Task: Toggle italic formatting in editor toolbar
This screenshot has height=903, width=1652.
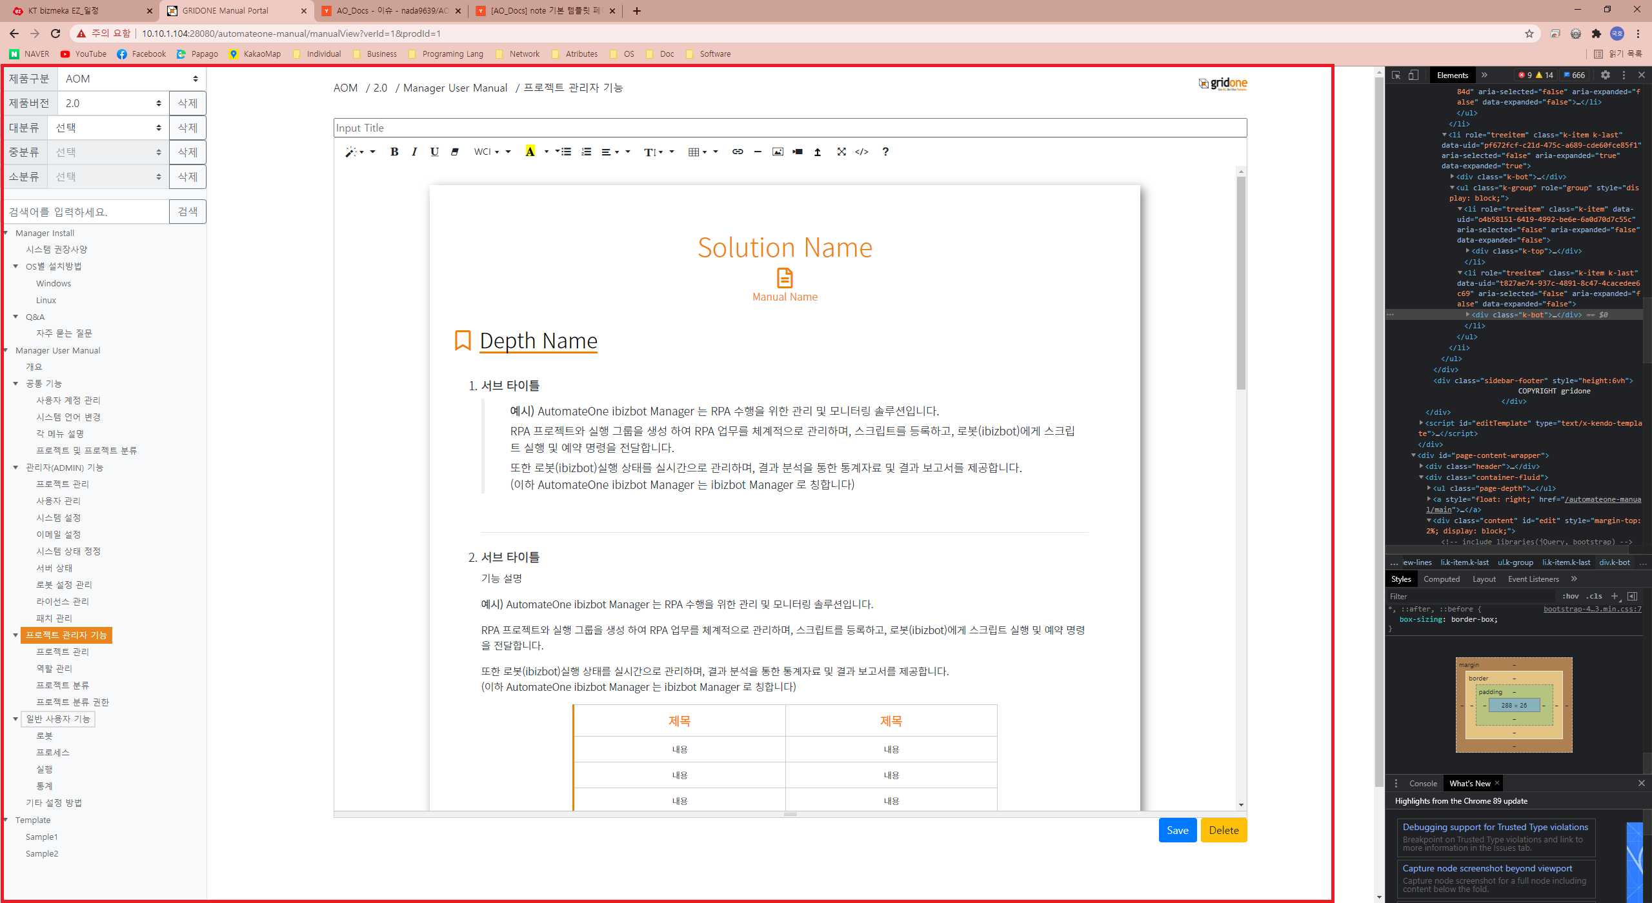Action: [414, 152]
